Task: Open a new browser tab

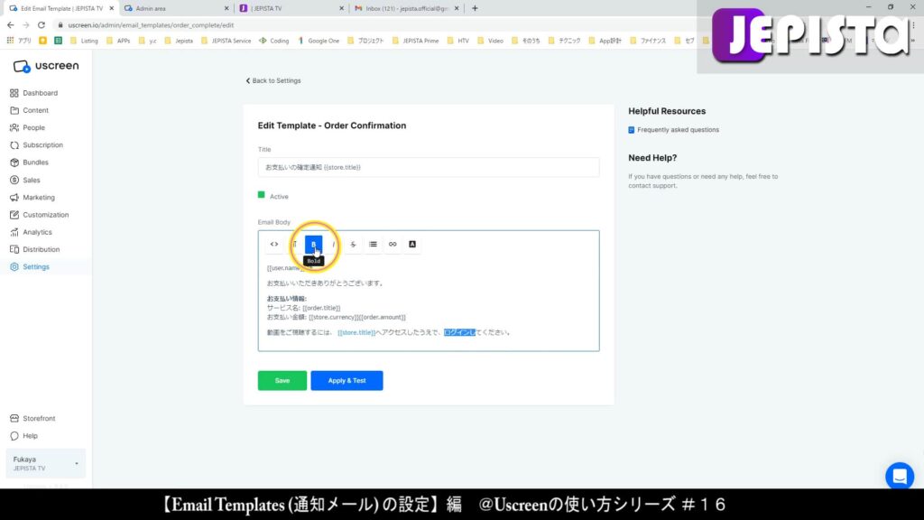Action: click(475, 8)
